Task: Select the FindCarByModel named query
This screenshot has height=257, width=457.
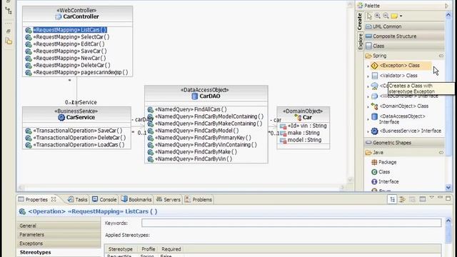Action: (193, 131)
